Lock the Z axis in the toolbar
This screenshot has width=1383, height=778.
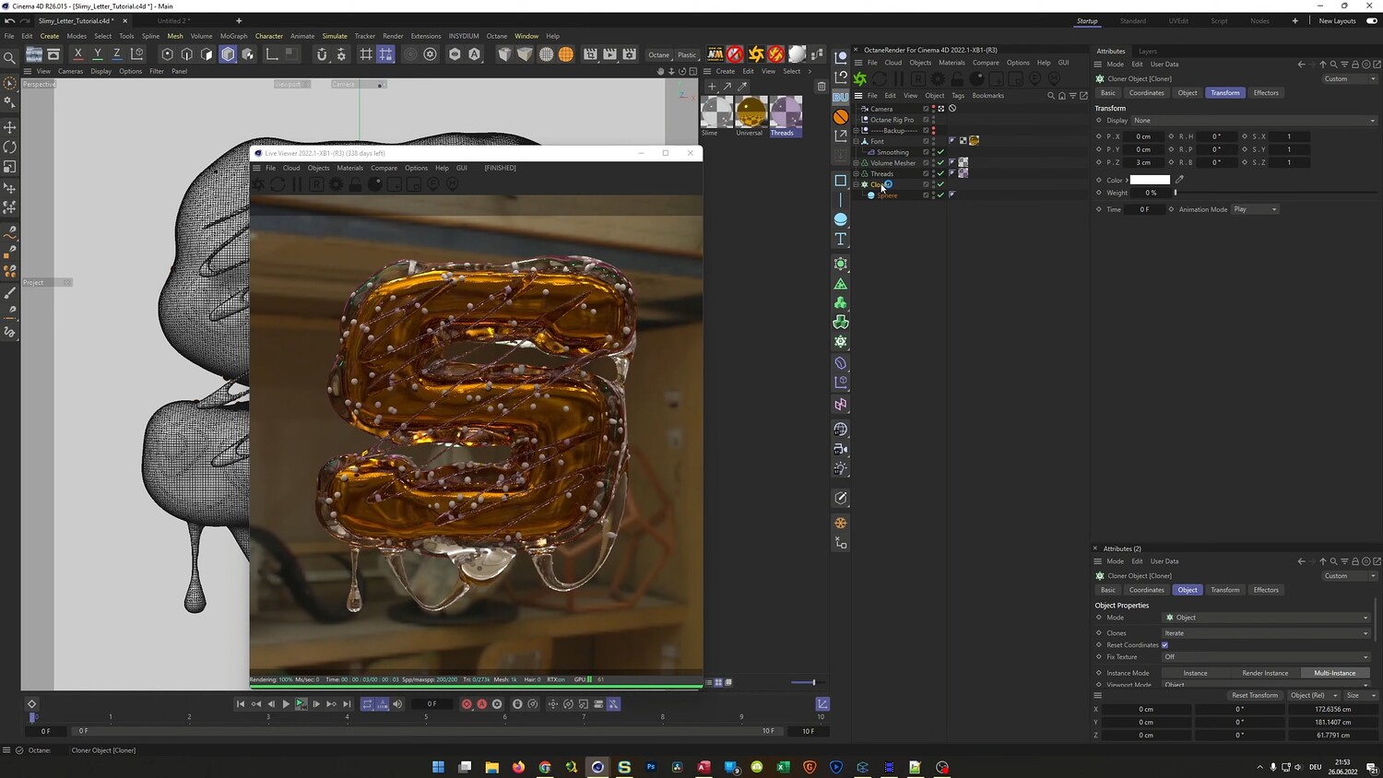click(116, 54)
